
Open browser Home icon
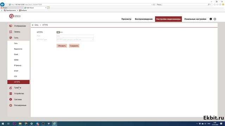pos(214,5)
